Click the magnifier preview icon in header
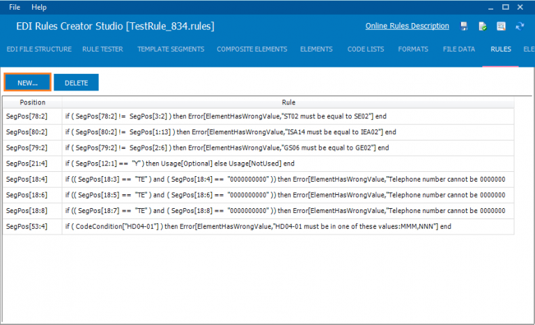Image resolution: width=535 pixels, height=325 pixels. point(501,26)
